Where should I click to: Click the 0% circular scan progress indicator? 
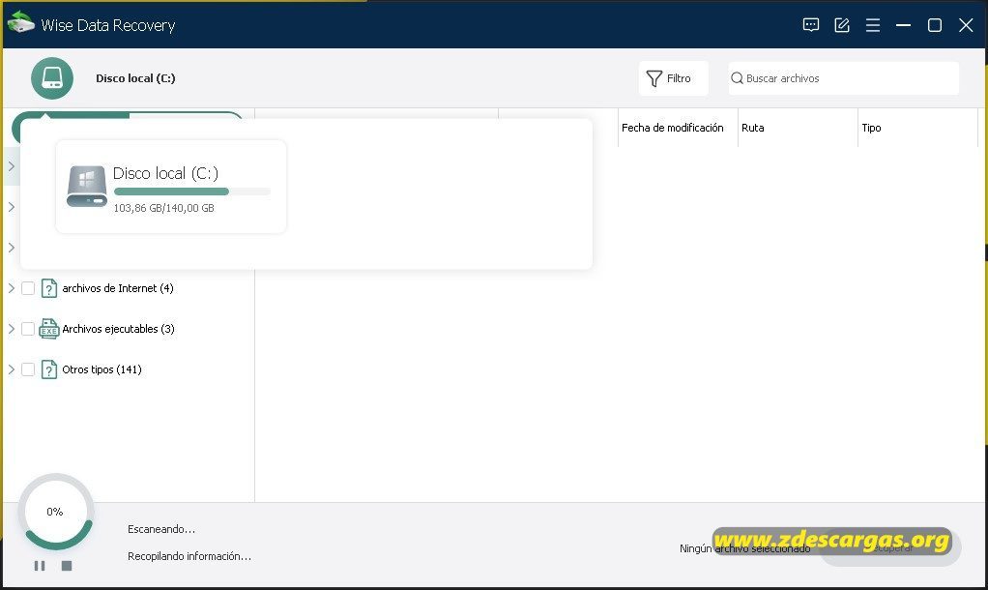click(55, 512)
